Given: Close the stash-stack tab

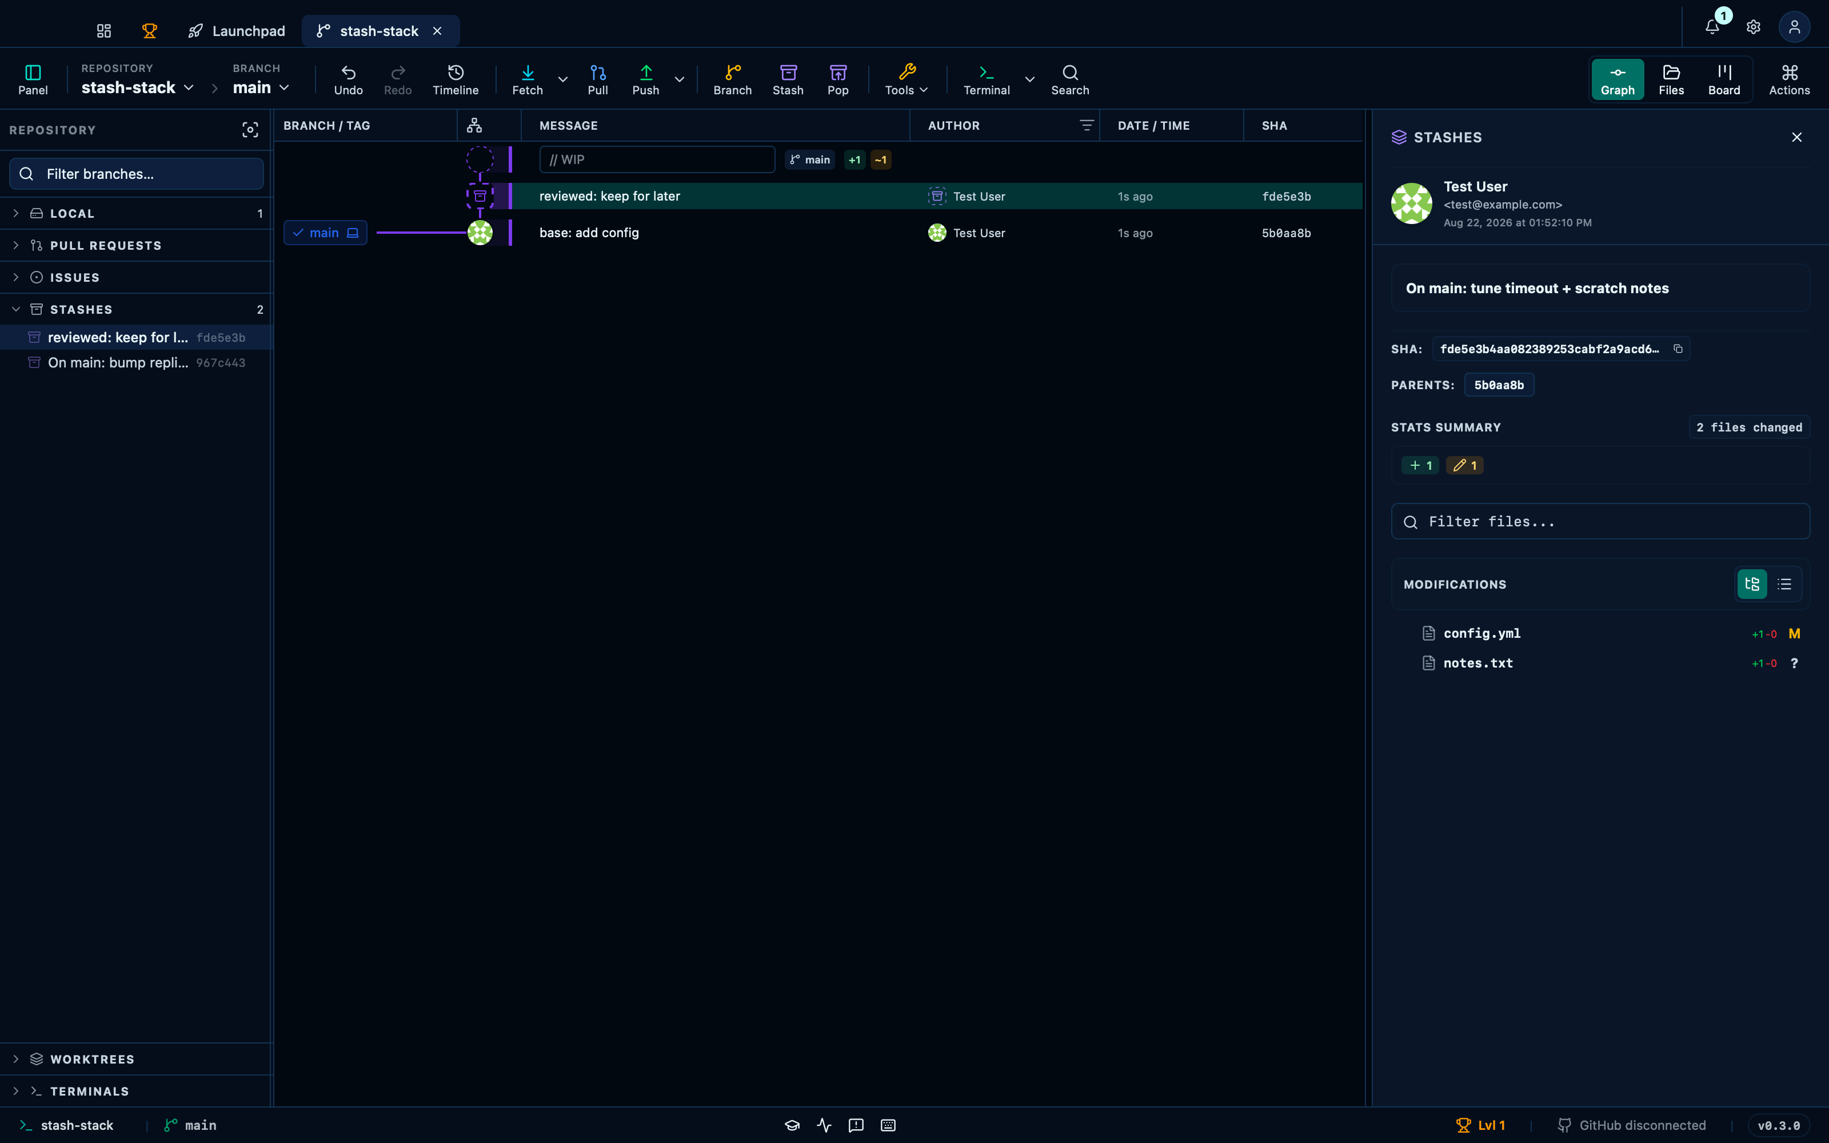Looking at the screenshot, I should click(437, 31).
